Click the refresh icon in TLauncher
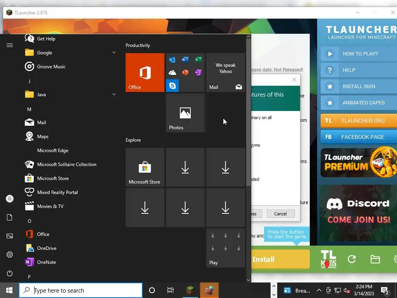The image size is (397, 298). [x=352, y=259]
